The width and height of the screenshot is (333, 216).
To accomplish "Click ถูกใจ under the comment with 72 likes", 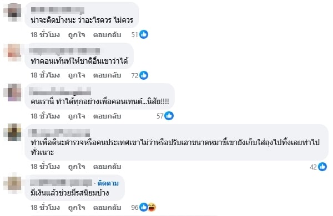I will coord(77,75).
